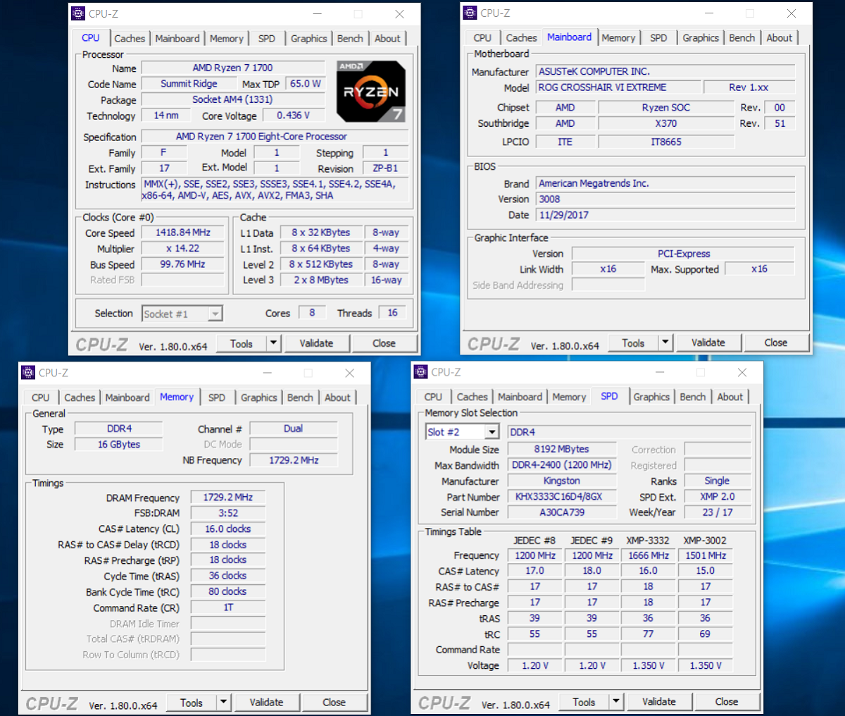Open the Slot #2 memory slot dropdown
This screenshot has width=845, height=716.
pyautogui.click(x=462, y=431)
